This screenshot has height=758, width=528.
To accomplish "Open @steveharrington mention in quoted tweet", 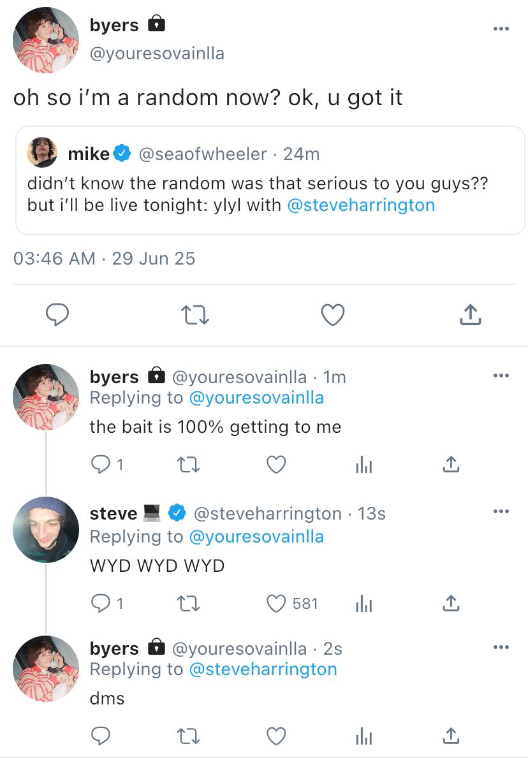I will point(361,206).
